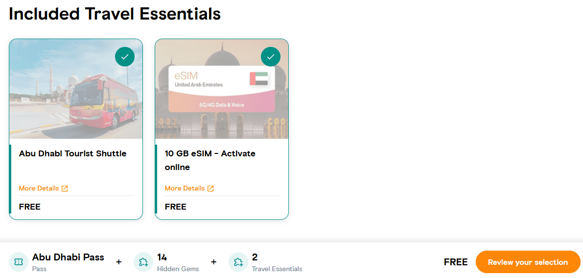
Task: Click external link icon on Tourist Shuttle card
Action: 65,189
